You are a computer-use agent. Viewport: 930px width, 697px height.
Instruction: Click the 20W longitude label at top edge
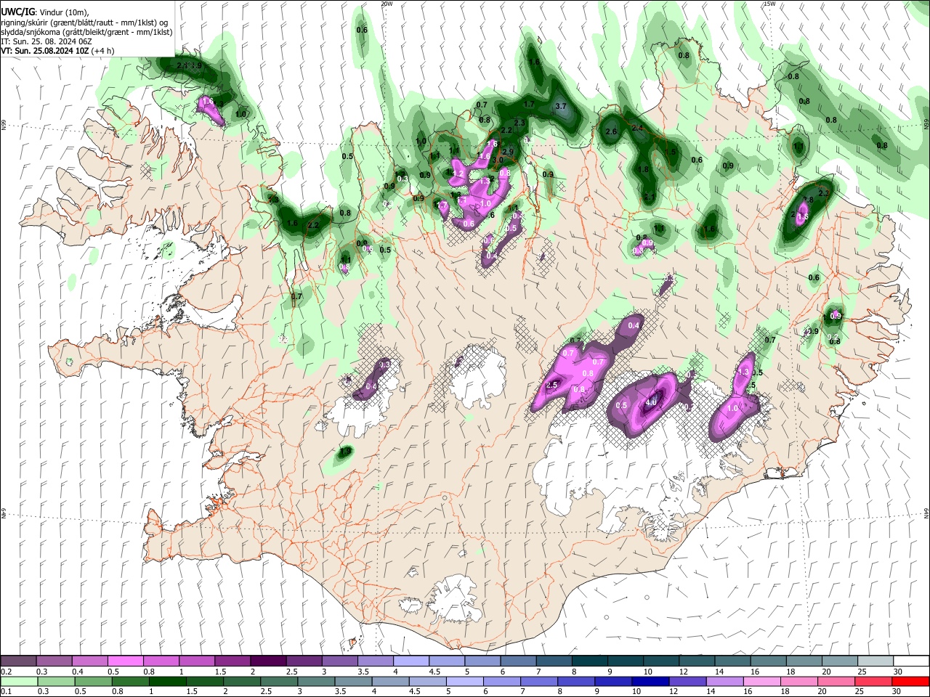pyautogui.click(x=387, y=4)
